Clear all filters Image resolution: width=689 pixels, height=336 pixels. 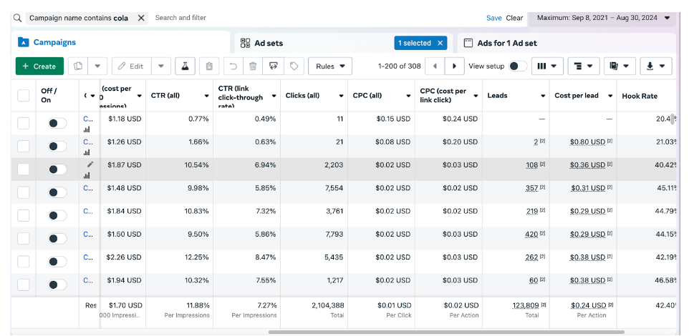(x=514, y=18)
